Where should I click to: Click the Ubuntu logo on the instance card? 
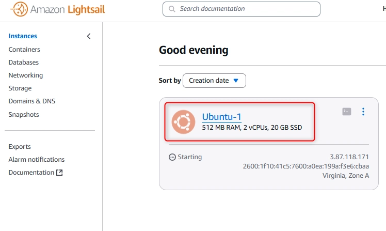pos(183,122)
